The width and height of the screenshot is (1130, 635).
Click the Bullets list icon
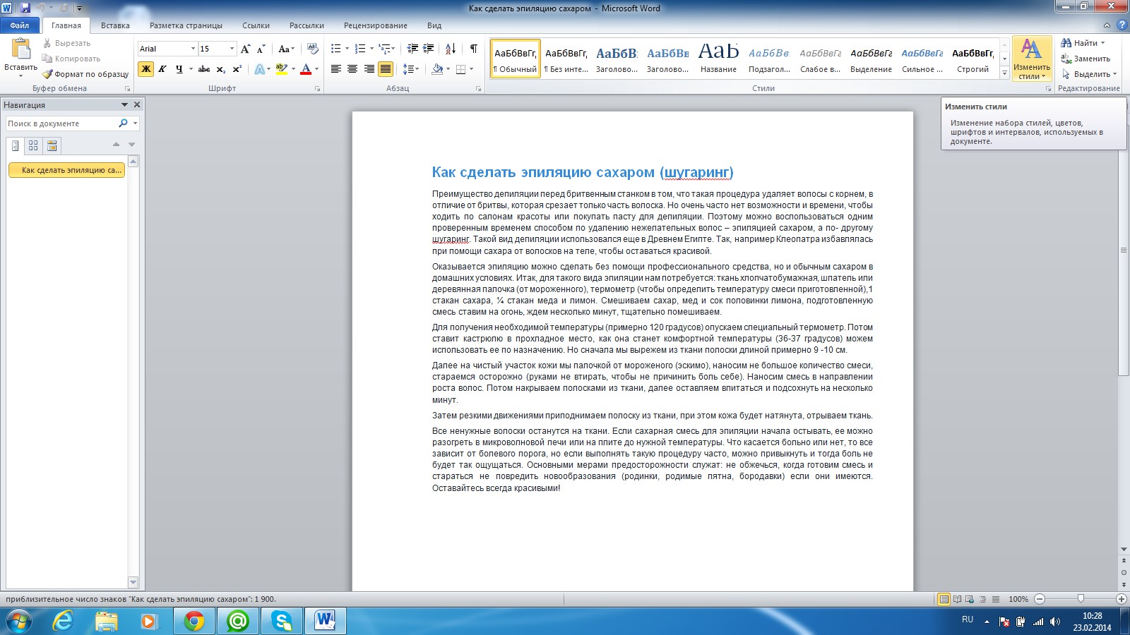tap(336, 49)
